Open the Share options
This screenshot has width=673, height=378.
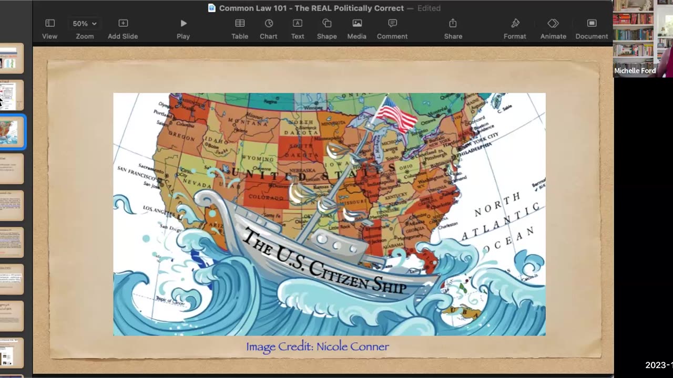pyautogui.click(x=453, y=29)
